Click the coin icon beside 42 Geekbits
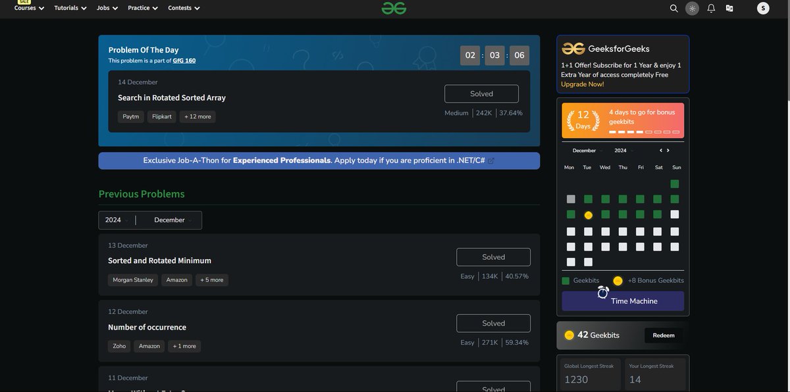 569,335
